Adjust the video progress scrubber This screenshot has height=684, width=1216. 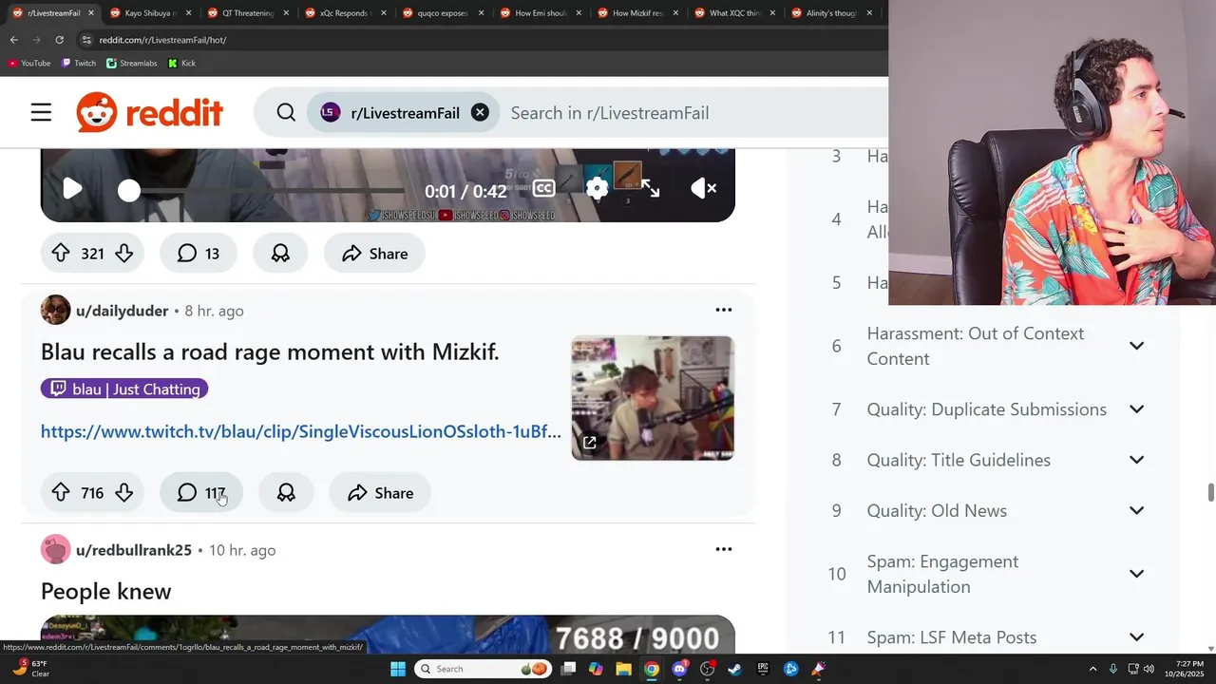[129, 191]
